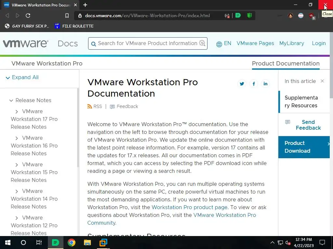Open the green app on the taskbar

tap(55, 243)
